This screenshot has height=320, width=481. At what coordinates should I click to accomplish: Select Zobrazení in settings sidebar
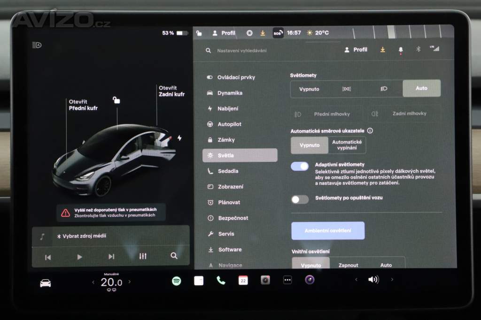(x=230, y=187)
